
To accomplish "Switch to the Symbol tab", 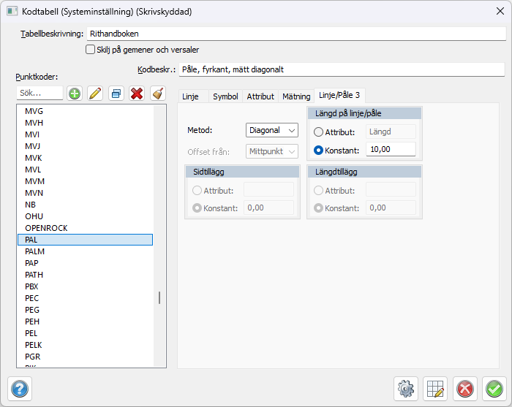I will pos(225,96).
